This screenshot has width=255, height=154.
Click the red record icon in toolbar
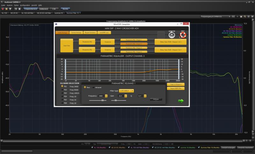(x=2, y=9)
